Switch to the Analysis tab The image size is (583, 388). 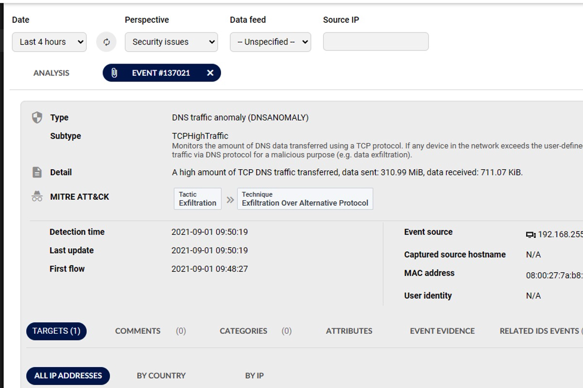[51, 73]
